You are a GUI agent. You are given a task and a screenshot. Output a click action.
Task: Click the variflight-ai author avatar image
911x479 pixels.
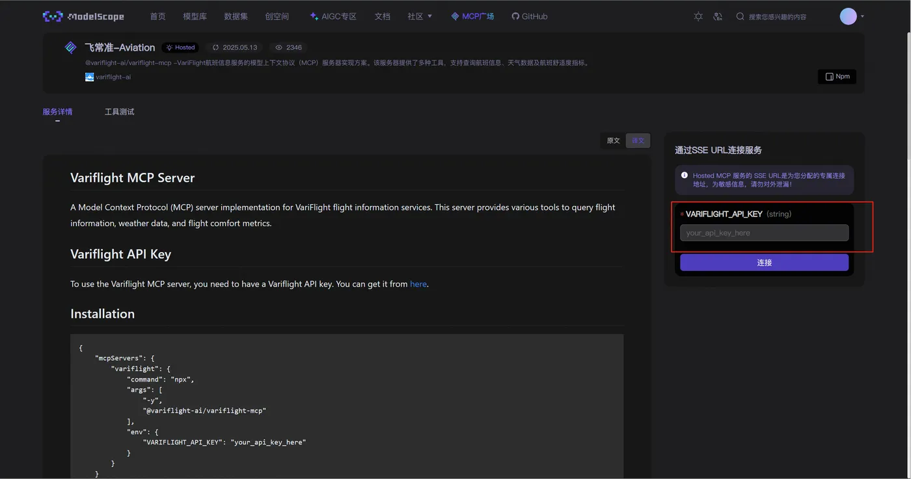(x=89, y=77)
